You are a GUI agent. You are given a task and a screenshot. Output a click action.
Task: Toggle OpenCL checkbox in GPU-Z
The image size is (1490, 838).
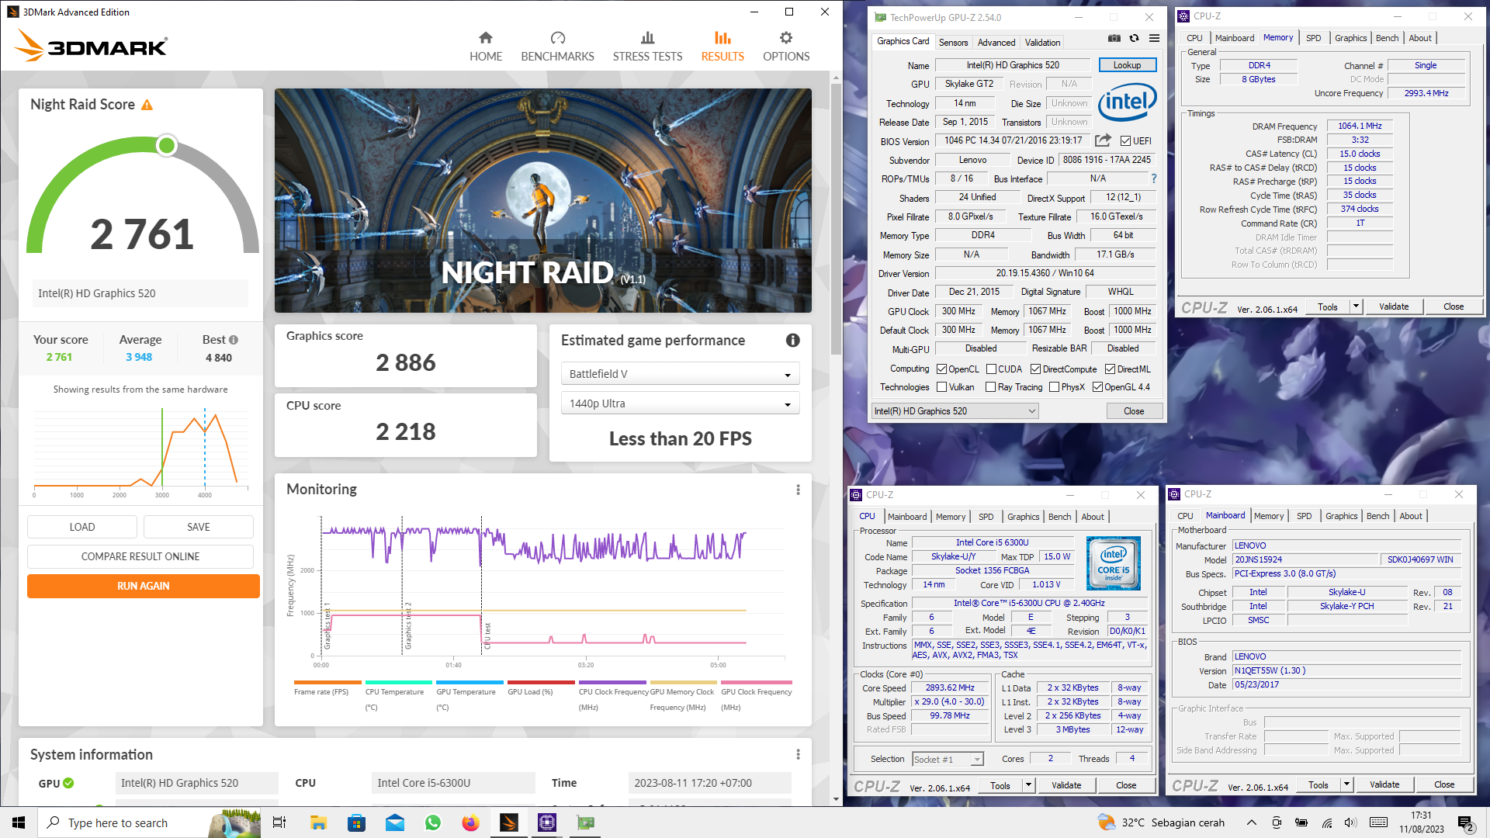[941, 369]
